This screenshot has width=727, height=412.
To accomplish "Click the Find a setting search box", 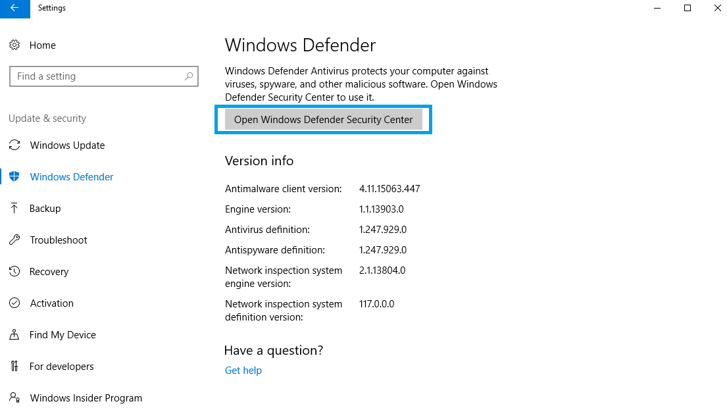I will (103, 76).
